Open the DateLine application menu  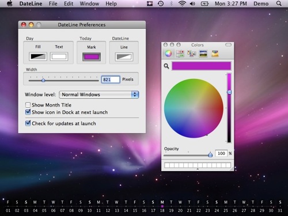point(31,3)
